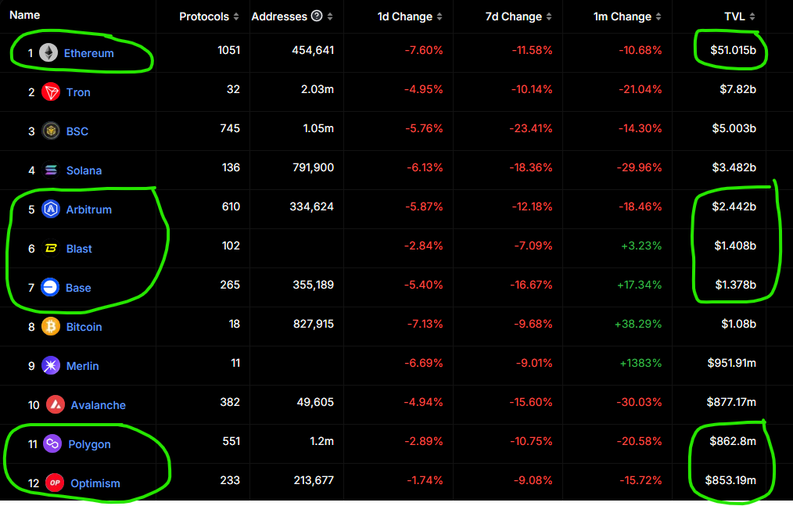This screenshot has height=506, width=793.
Task: Click BSC addresses value 1.05m
Action: [x=318, y=128]
